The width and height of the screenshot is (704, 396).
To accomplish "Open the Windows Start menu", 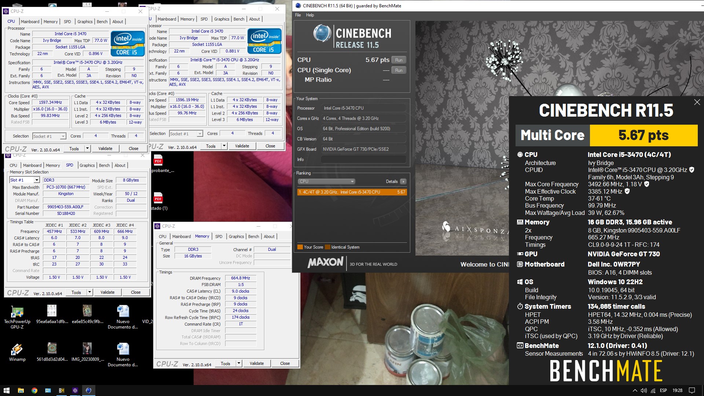I will pyautogui.click(x=7, y=390).
